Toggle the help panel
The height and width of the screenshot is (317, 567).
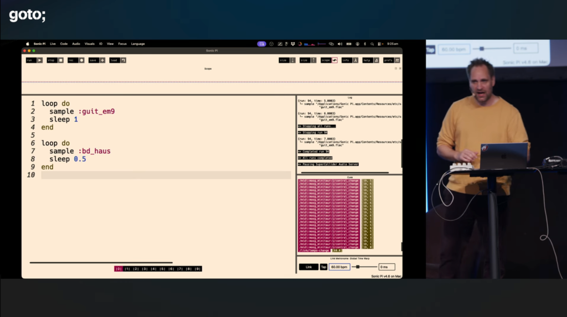tap(377, 60)
